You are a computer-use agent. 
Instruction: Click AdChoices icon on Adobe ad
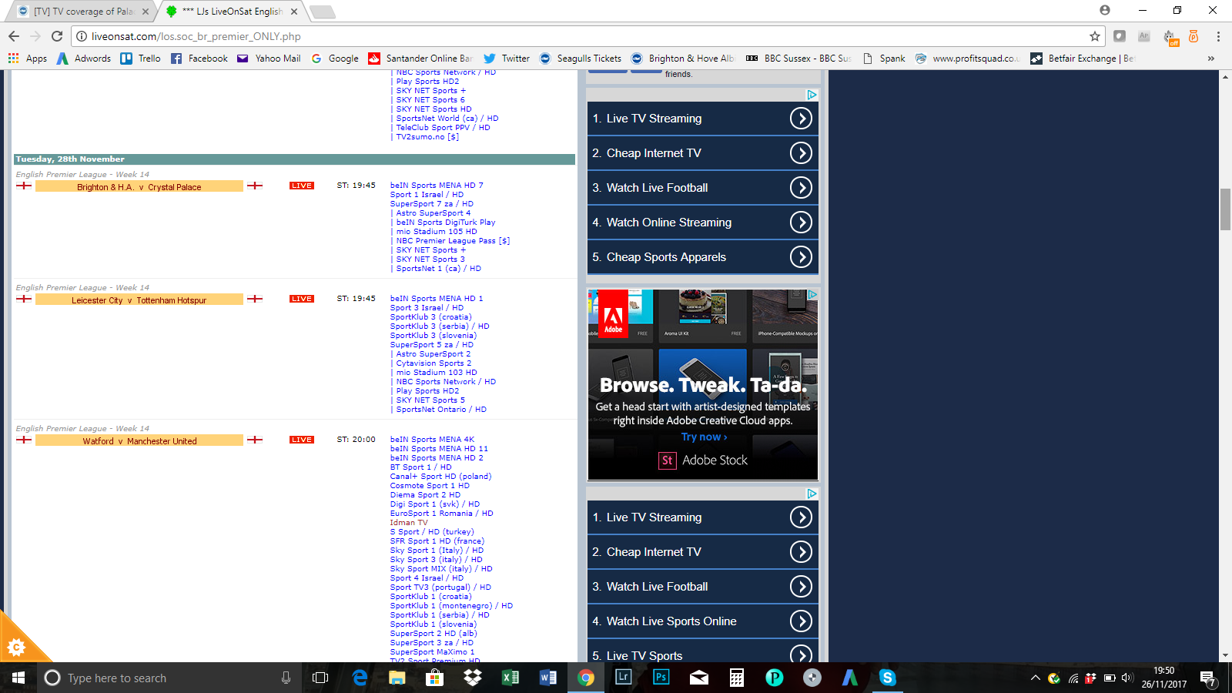click(x=812, y=295)
